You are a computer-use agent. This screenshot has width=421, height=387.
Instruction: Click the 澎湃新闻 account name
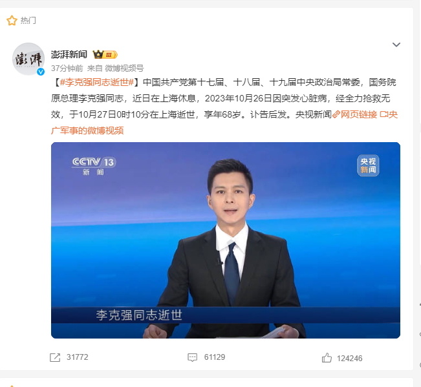coord(69,54)
